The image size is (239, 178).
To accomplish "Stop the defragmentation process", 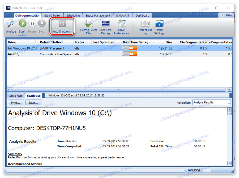I will click(x=42, y=23).
